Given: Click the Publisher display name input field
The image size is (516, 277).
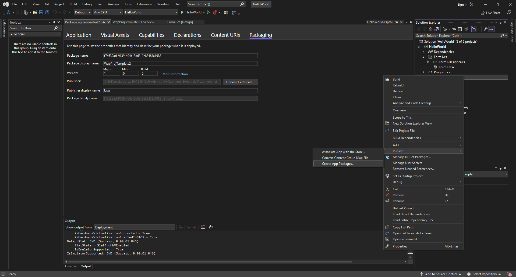Looking at the screenshot, I should click(180, 91).
